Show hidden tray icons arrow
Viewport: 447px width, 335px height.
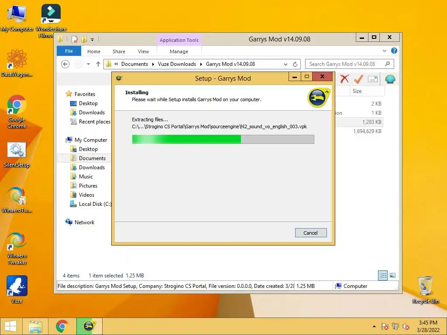pos(374,326)
